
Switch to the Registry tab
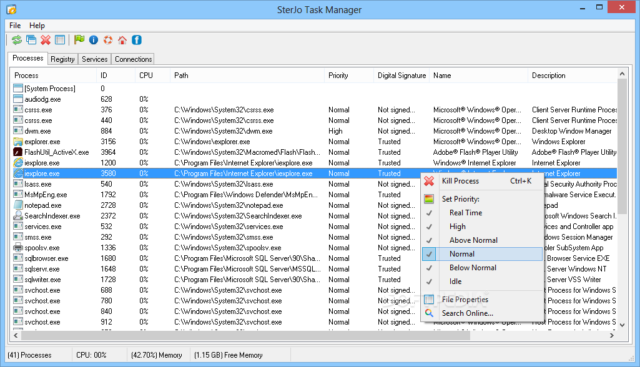62,59
